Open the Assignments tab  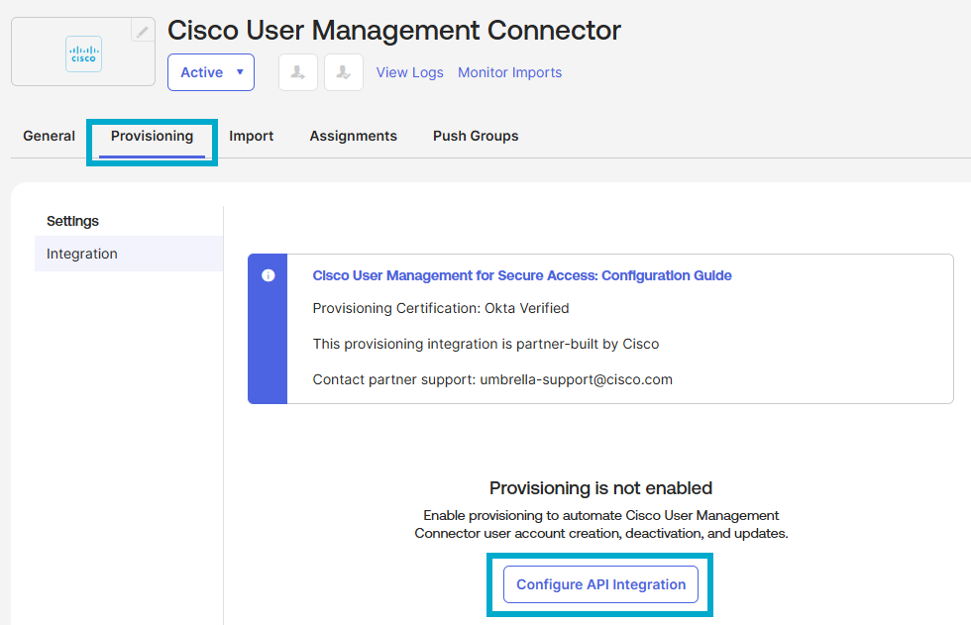click(x=353, y=136)
